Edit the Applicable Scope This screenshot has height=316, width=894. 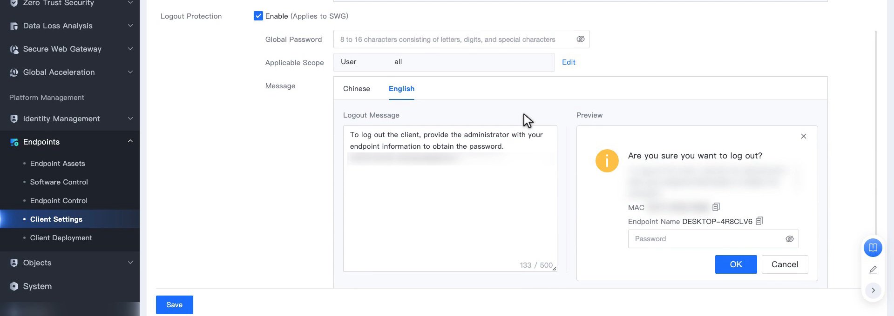[569, 62]
